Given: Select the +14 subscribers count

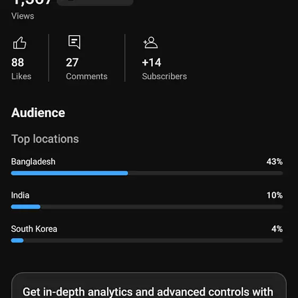Looking at the screenshot, I should [x=152, y=62].
